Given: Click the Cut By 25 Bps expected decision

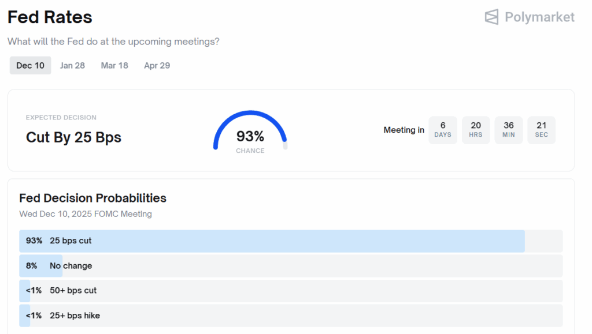Looking at the screenshot, I should point(73,137).
